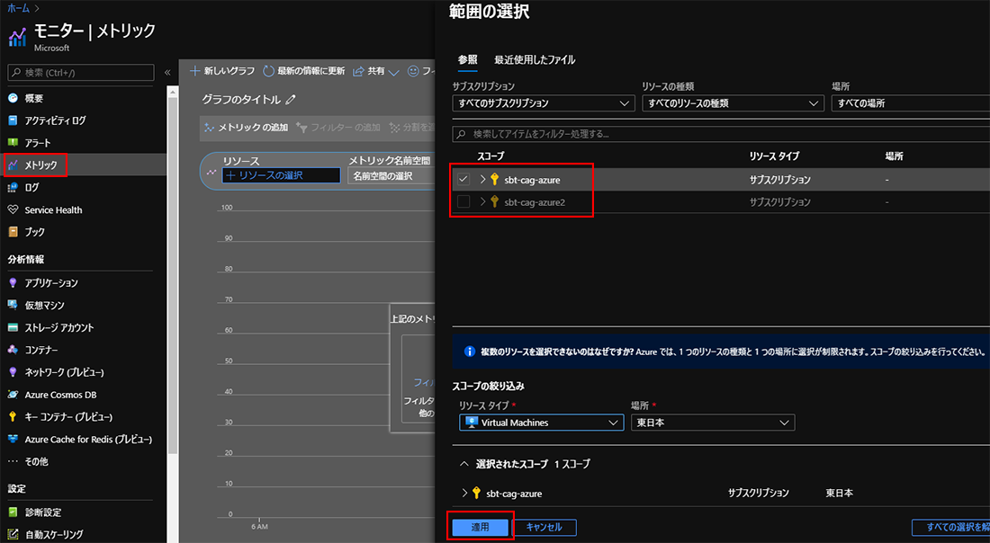
Task: Open その他 ellipsis icon
Action: (13, 462)
